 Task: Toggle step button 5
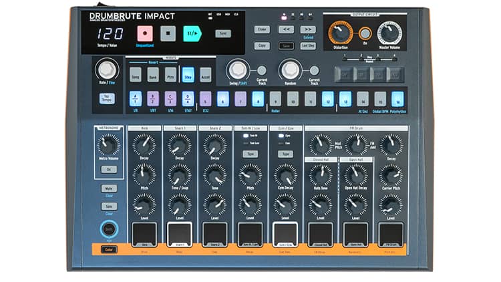pos(206,99)
